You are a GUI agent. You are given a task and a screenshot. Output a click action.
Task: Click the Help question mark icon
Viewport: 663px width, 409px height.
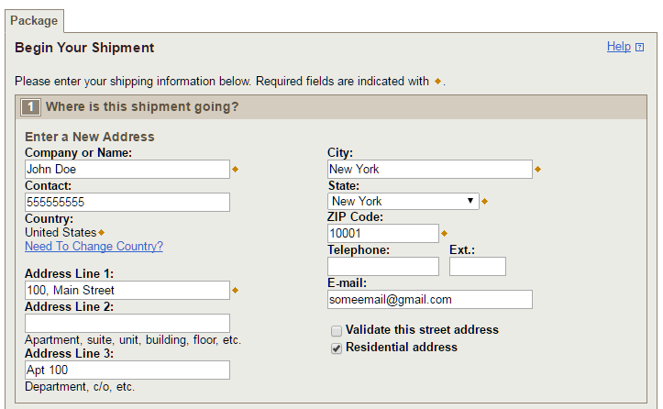[x=640, y=48]
